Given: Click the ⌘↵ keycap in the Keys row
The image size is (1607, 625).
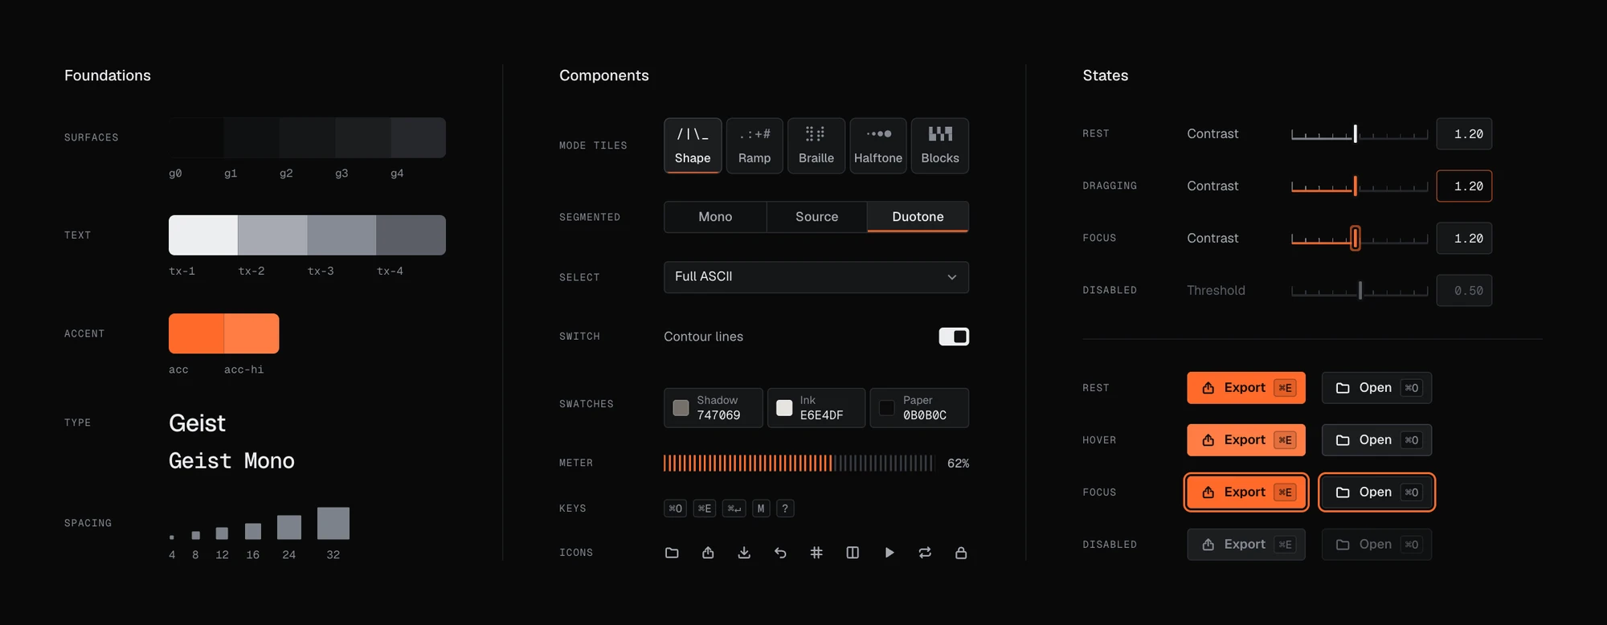Looking at the screenshot, I should click(734, 509).
